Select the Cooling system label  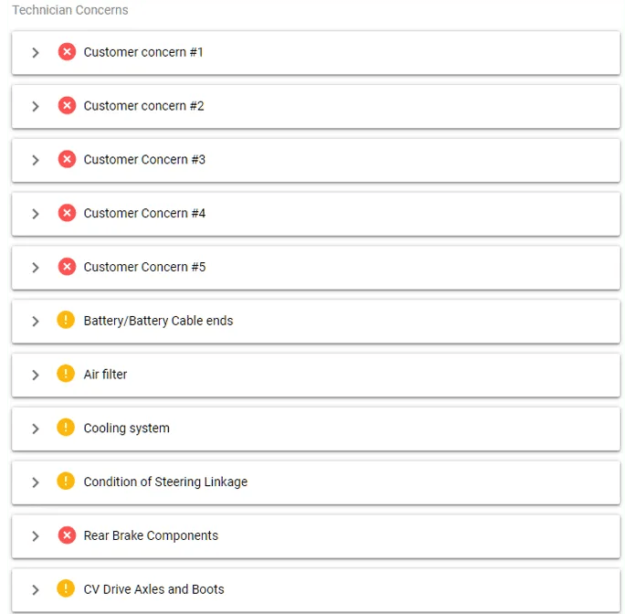click(126, 429)
